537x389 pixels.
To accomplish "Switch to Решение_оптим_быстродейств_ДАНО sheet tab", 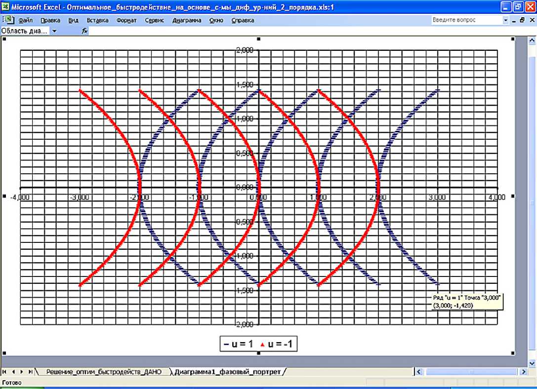I will coord(104,372).
